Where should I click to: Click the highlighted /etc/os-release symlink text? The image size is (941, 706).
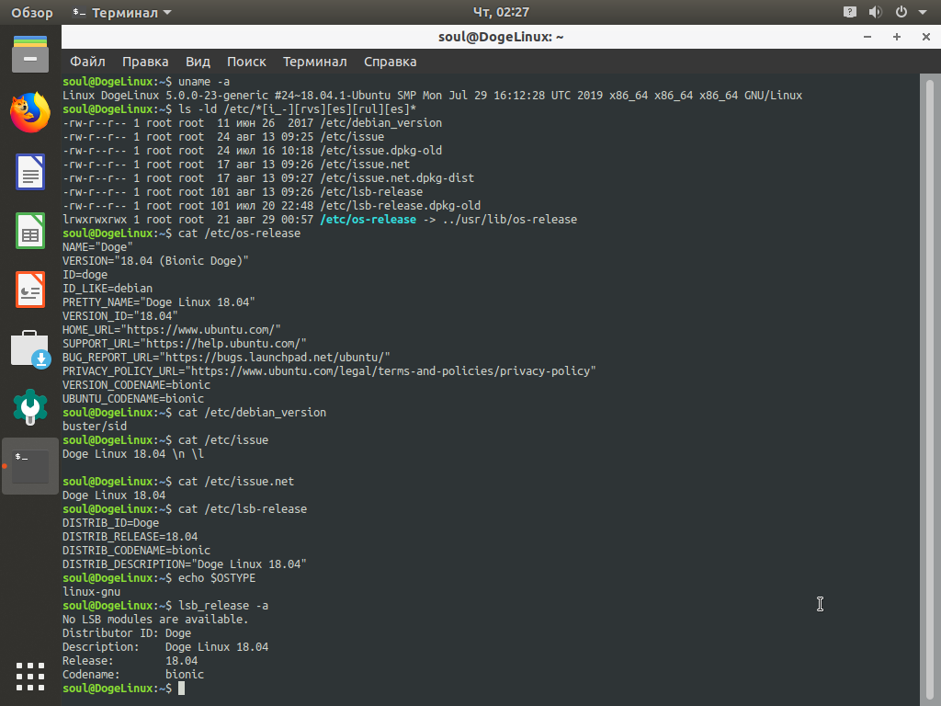point(368,220)
